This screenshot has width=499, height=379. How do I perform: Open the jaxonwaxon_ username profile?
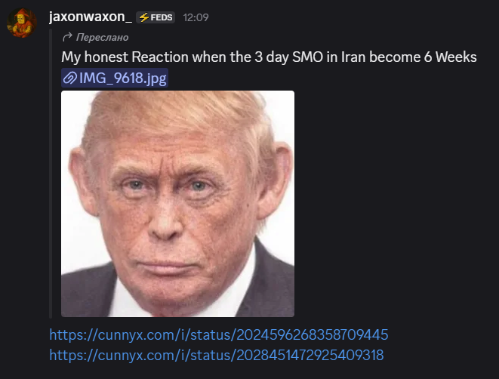(91, 17)
